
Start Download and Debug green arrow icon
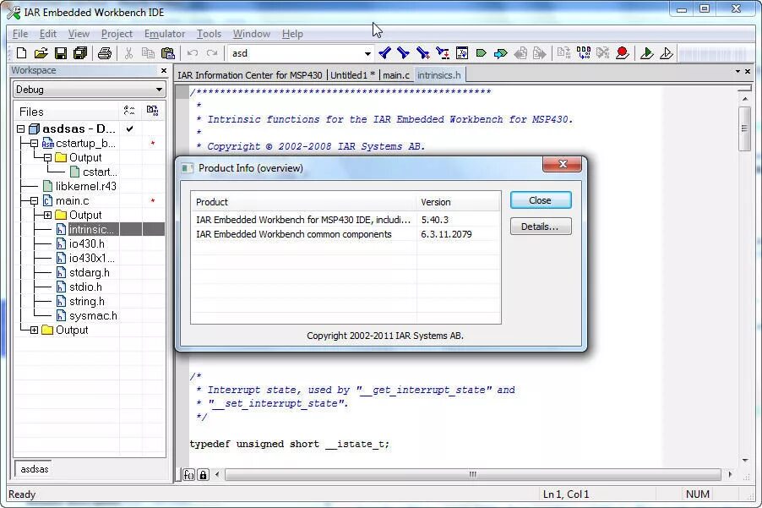tap(647, 53)
